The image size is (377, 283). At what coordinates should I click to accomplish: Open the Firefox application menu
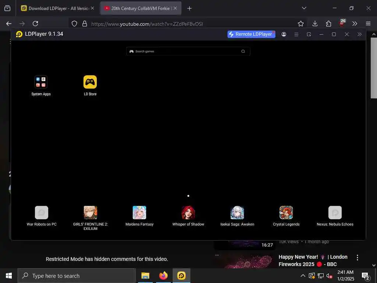coord(368,24)
